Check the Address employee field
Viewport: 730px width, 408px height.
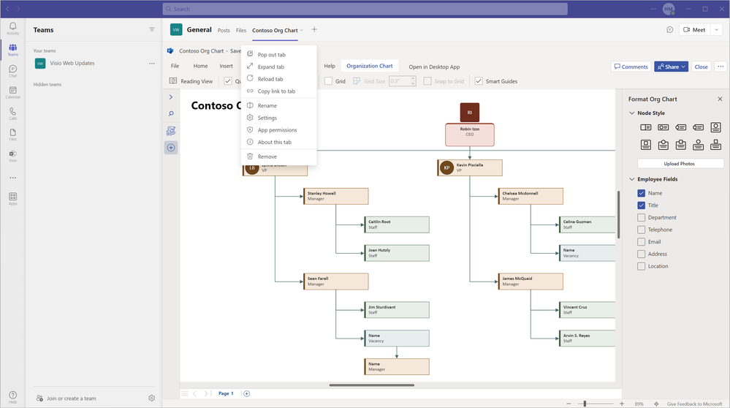pyautogui.click(x=641, y=254)
